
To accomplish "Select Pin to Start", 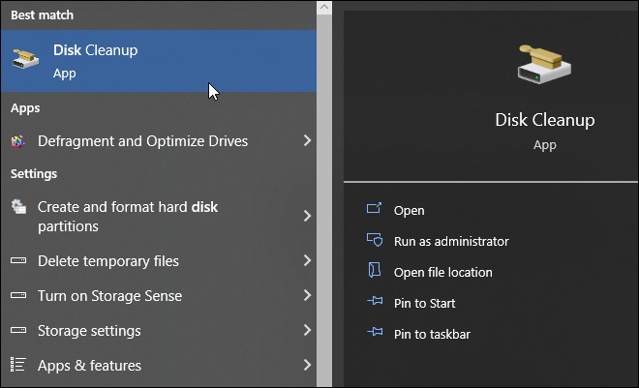I will click(424, 303).
